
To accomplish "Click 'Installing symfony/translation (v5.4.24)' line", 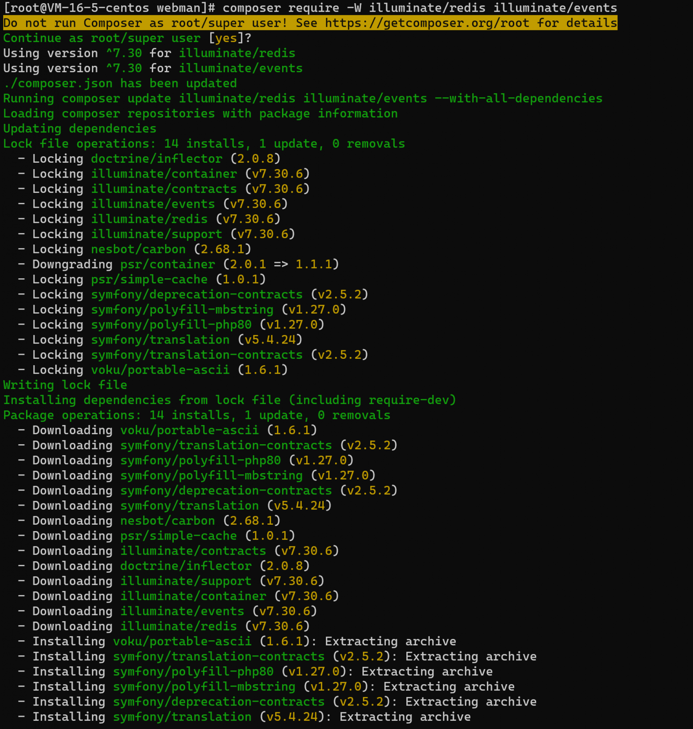I will click(x=245, y=717).
